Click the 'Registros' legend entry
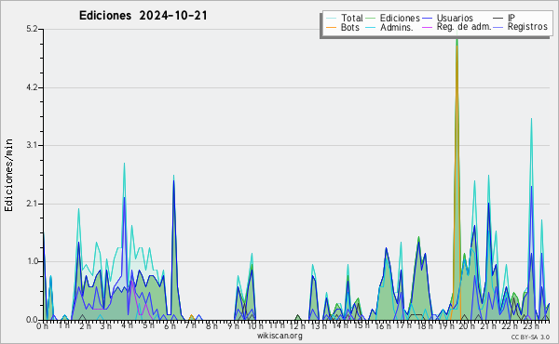This screenshot has width=559, height=344. coord(527,27)
